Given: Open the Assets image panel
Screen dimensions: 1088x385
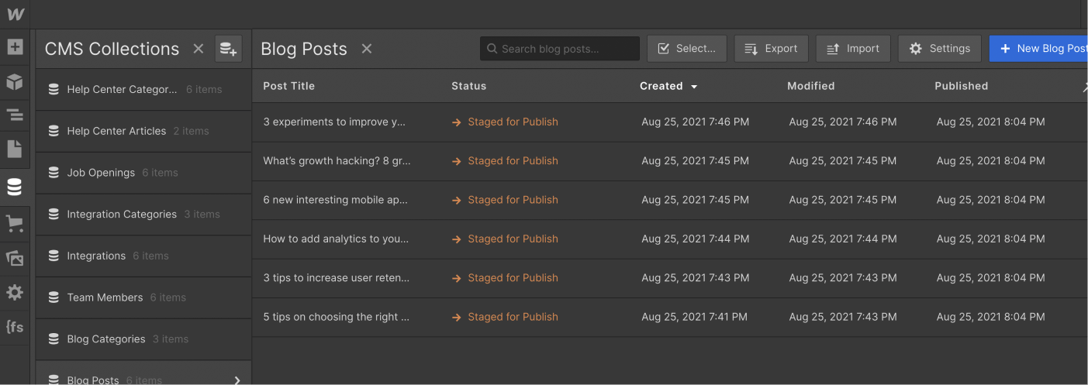Looking at the screenshot, I should pos(15,259).
